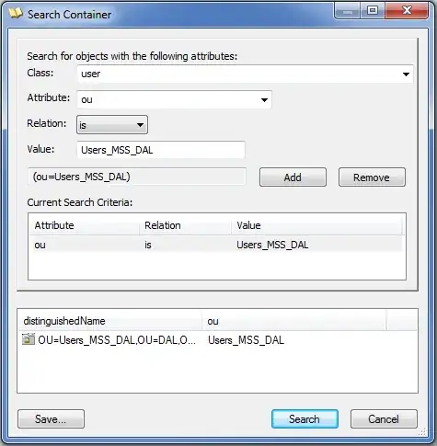Click the Remove button
The image size is (437, 446).
click(x=372, y=177)
